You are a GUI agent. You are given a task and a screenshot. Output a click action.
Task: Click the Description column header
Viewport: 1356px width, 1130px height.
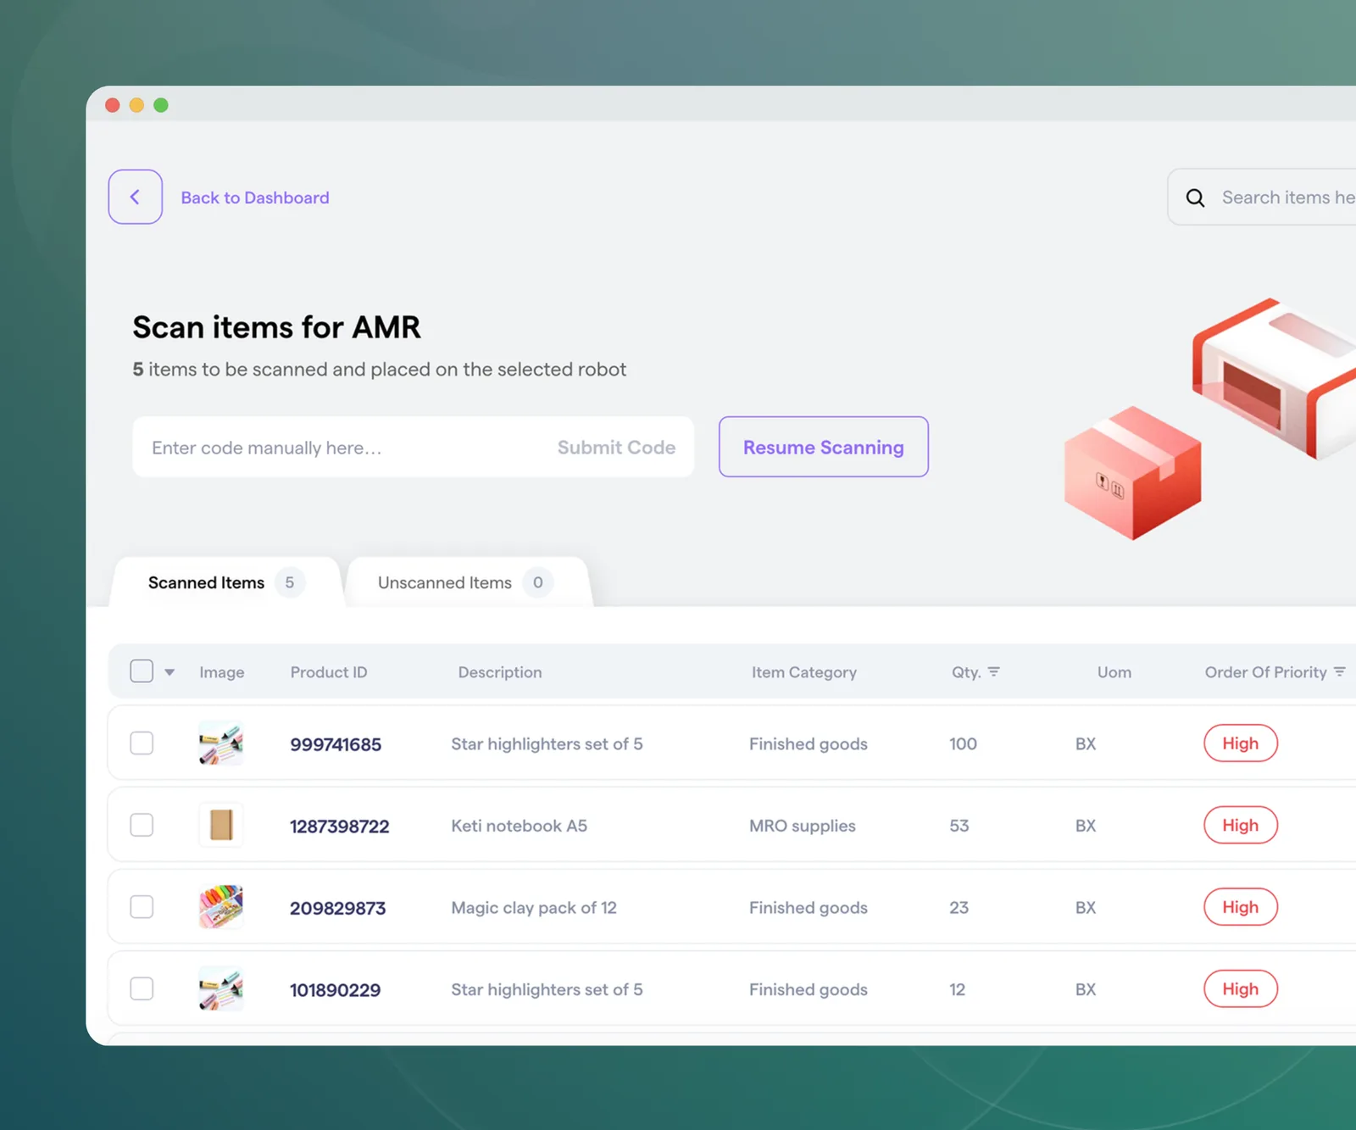(500, 672)
